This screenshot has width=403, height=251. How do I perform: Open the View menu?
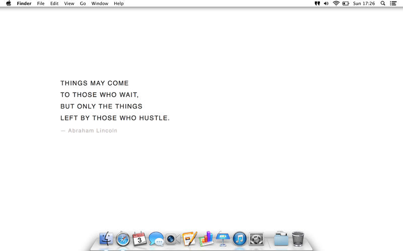[69, 4]
